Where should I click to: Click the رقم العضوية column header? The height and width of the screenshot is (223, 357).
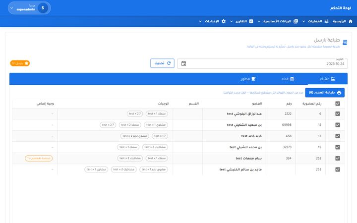(x=312, y=104)
